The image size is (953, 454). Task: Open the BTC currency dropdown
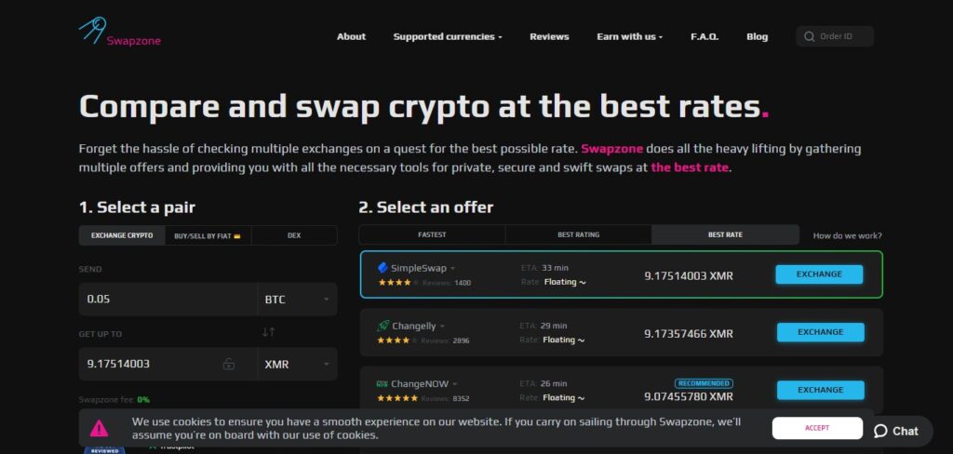(x=297, y=299)
